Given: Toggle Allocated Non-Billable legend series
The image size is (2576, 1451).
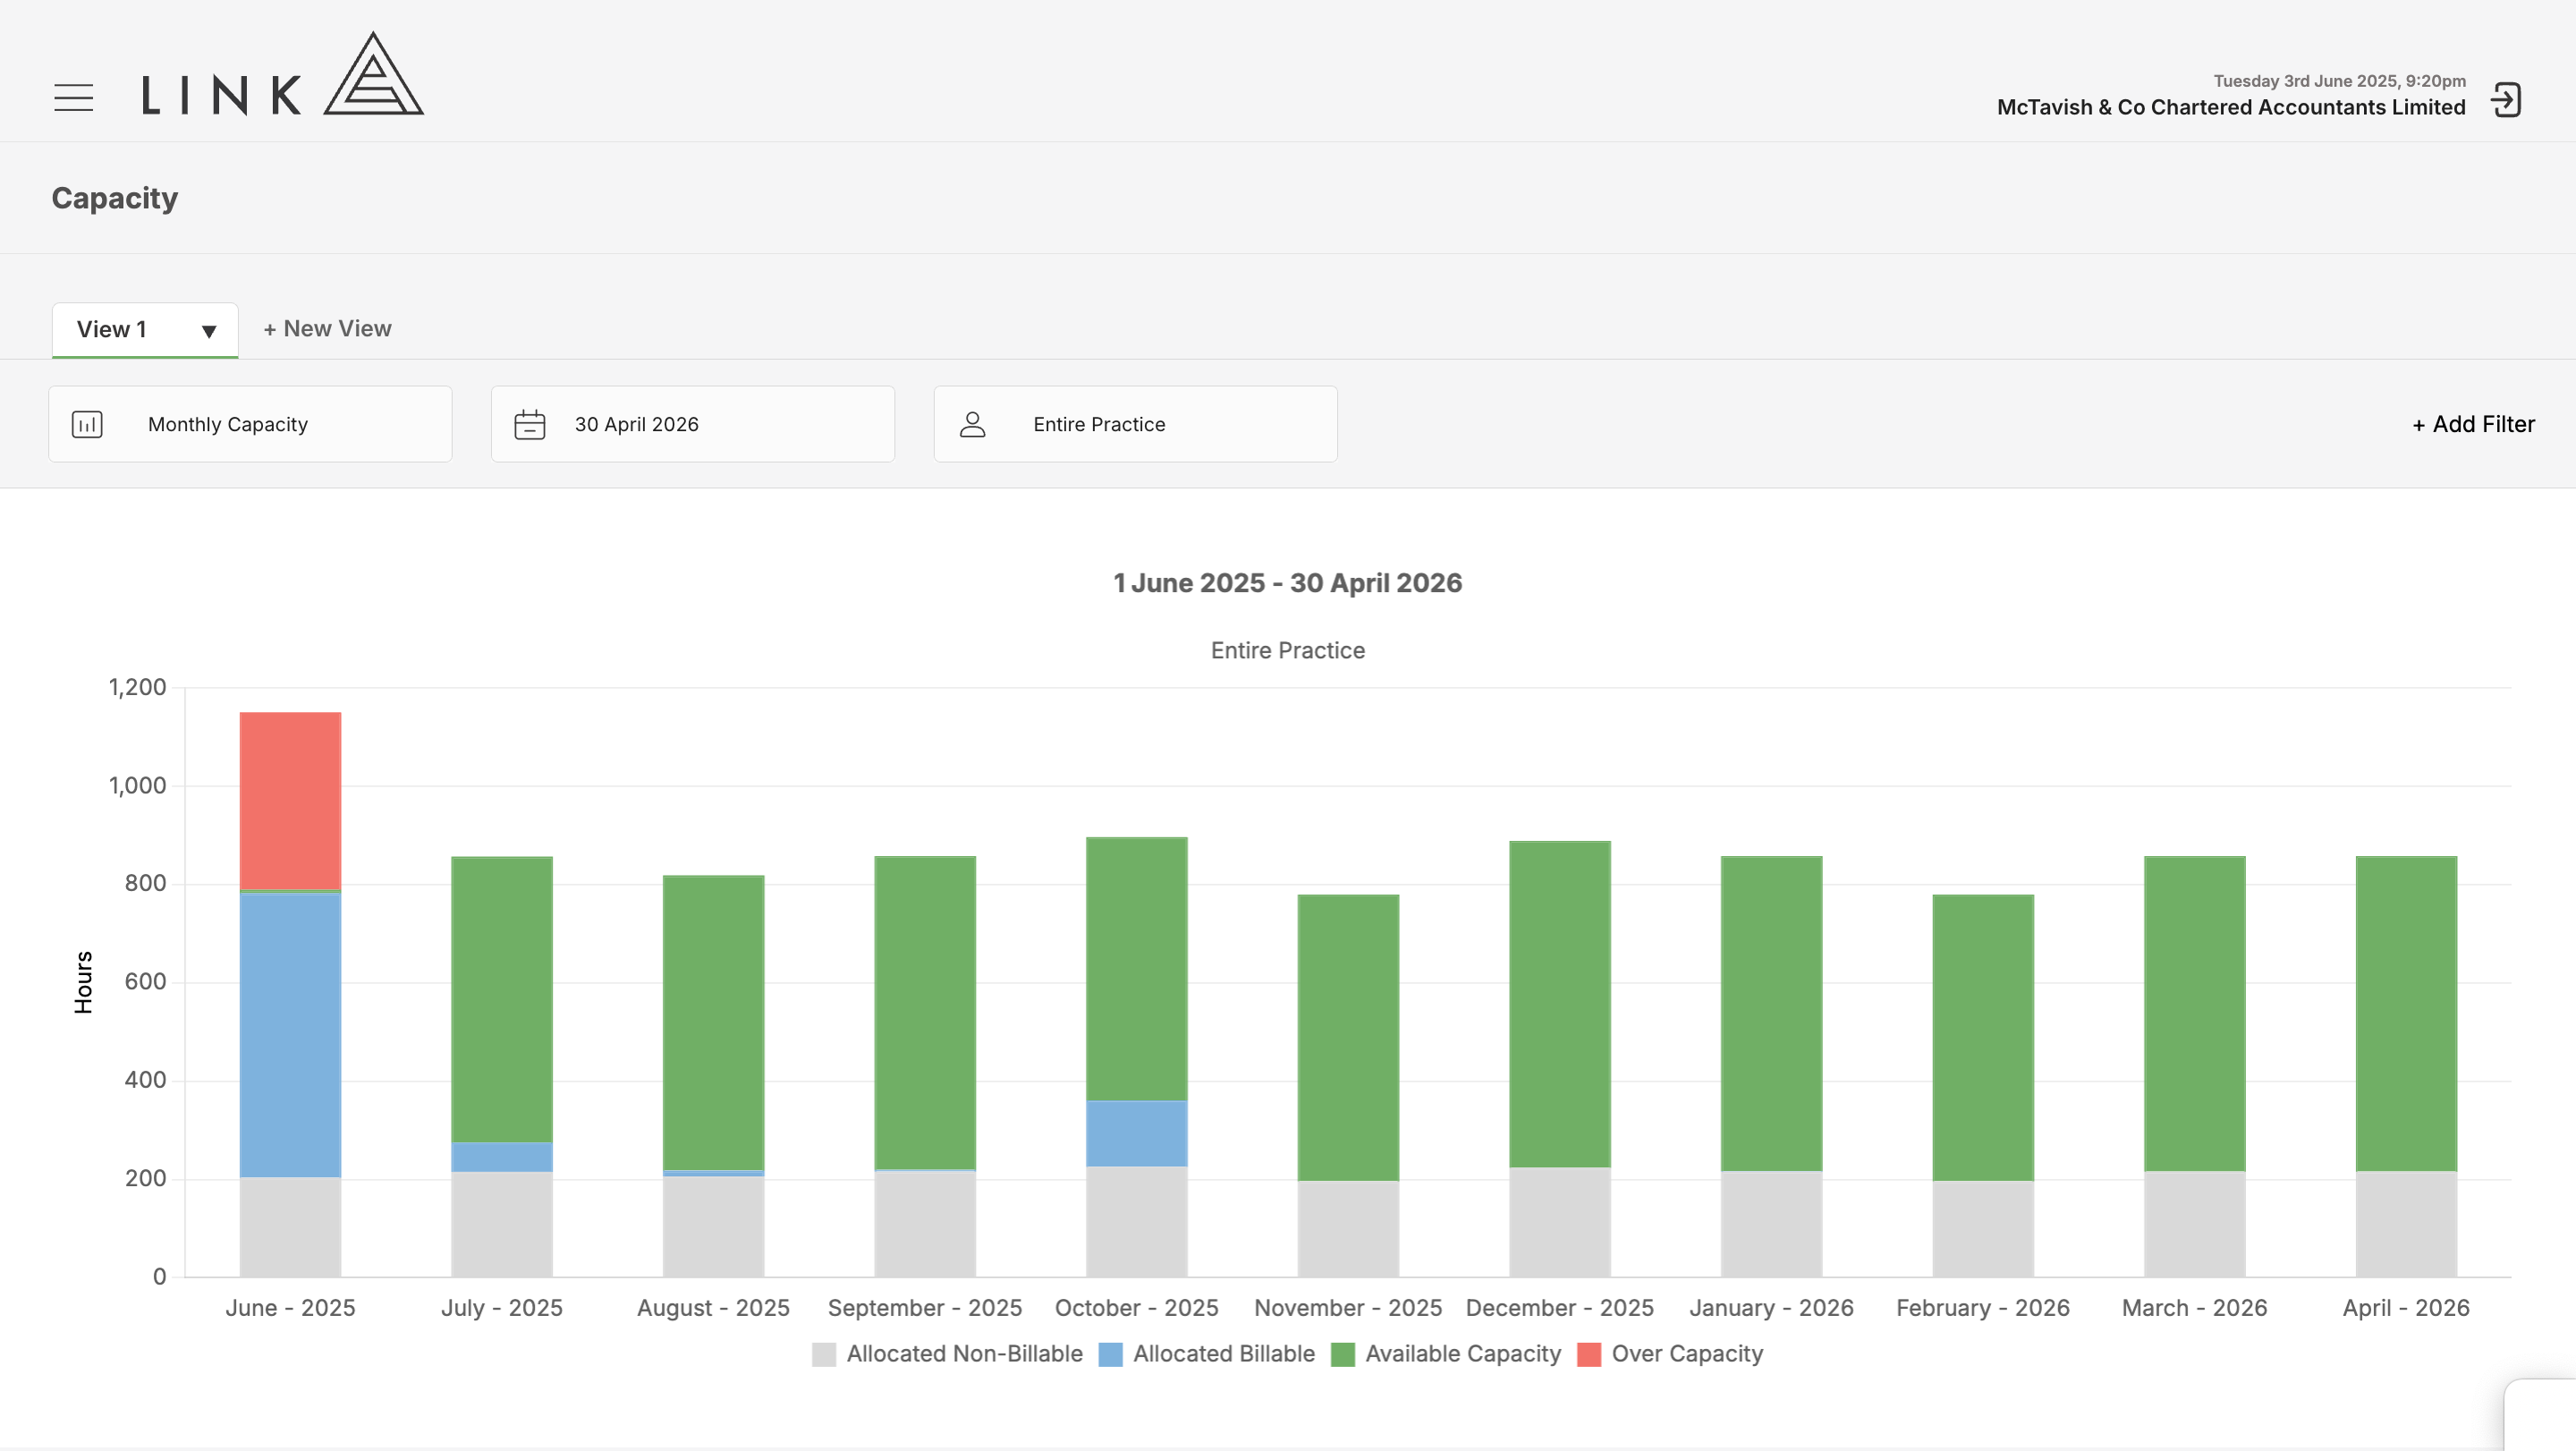Looking at the screenshot, I should pos(963,1353).
